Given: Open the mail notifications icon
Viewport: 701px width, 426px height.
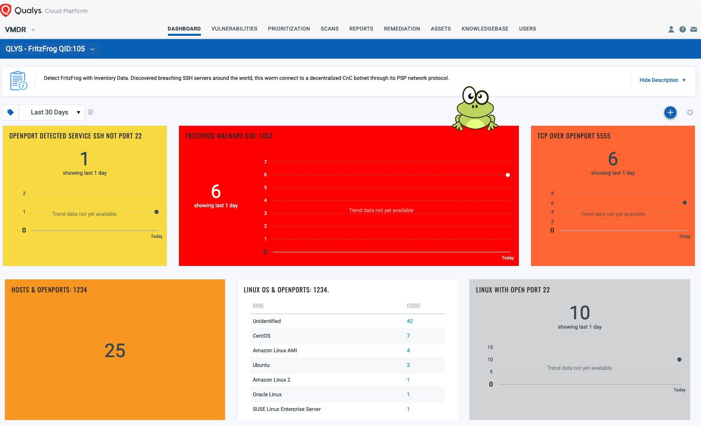Looking at the screenshot, I should point(694,29).
